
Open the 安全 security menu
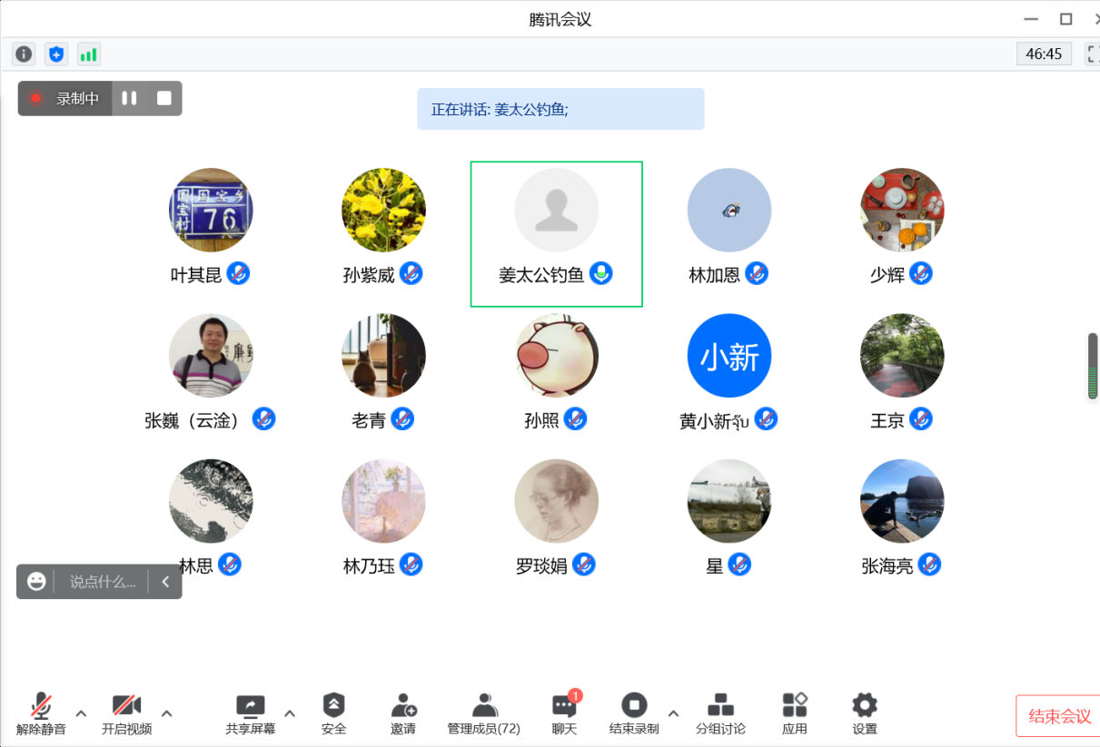click(334, 714)
